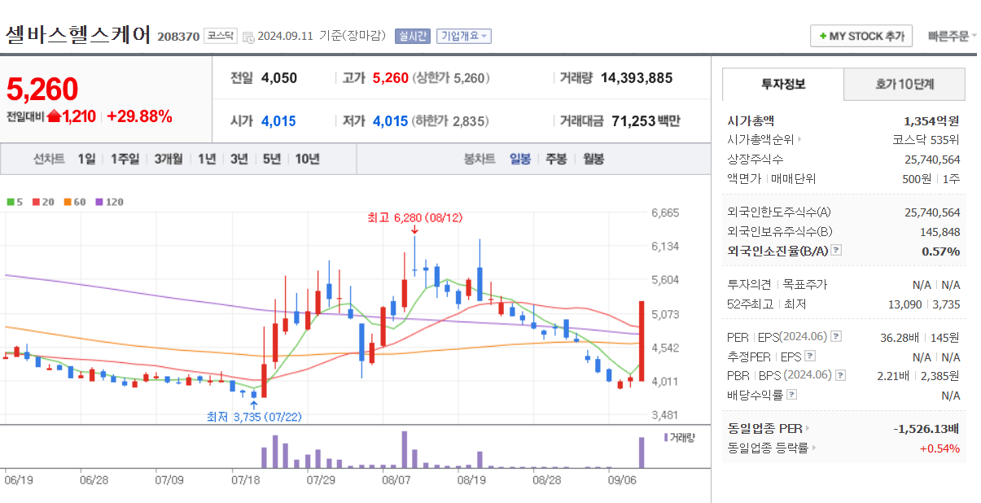Click the latest purple volume bar

[642, 453]
